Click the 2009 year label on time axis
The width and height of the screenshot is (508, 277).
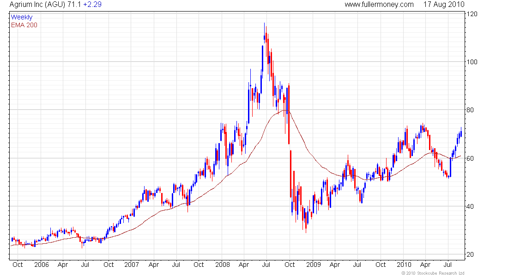[313, 265]
